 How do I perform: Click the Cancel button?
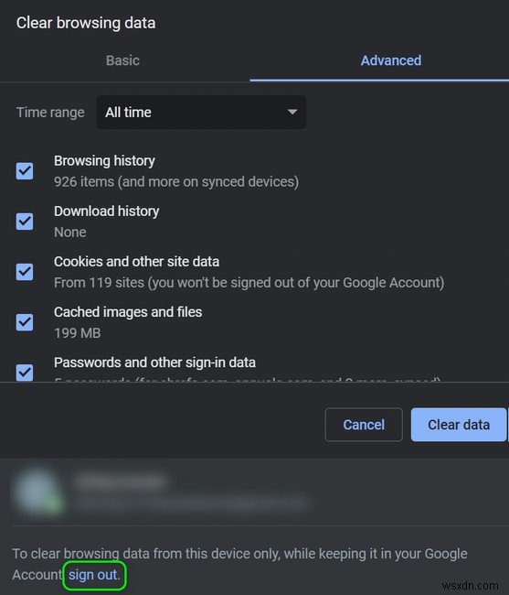point(364,425)
